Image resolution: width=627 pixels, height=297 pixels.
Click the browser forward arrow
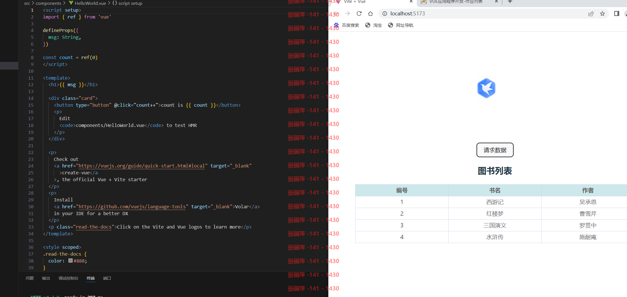point(347,13)
